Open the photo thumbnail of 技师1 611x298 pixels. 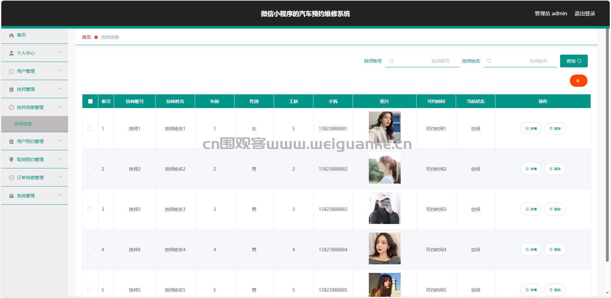tap(384, 127)
